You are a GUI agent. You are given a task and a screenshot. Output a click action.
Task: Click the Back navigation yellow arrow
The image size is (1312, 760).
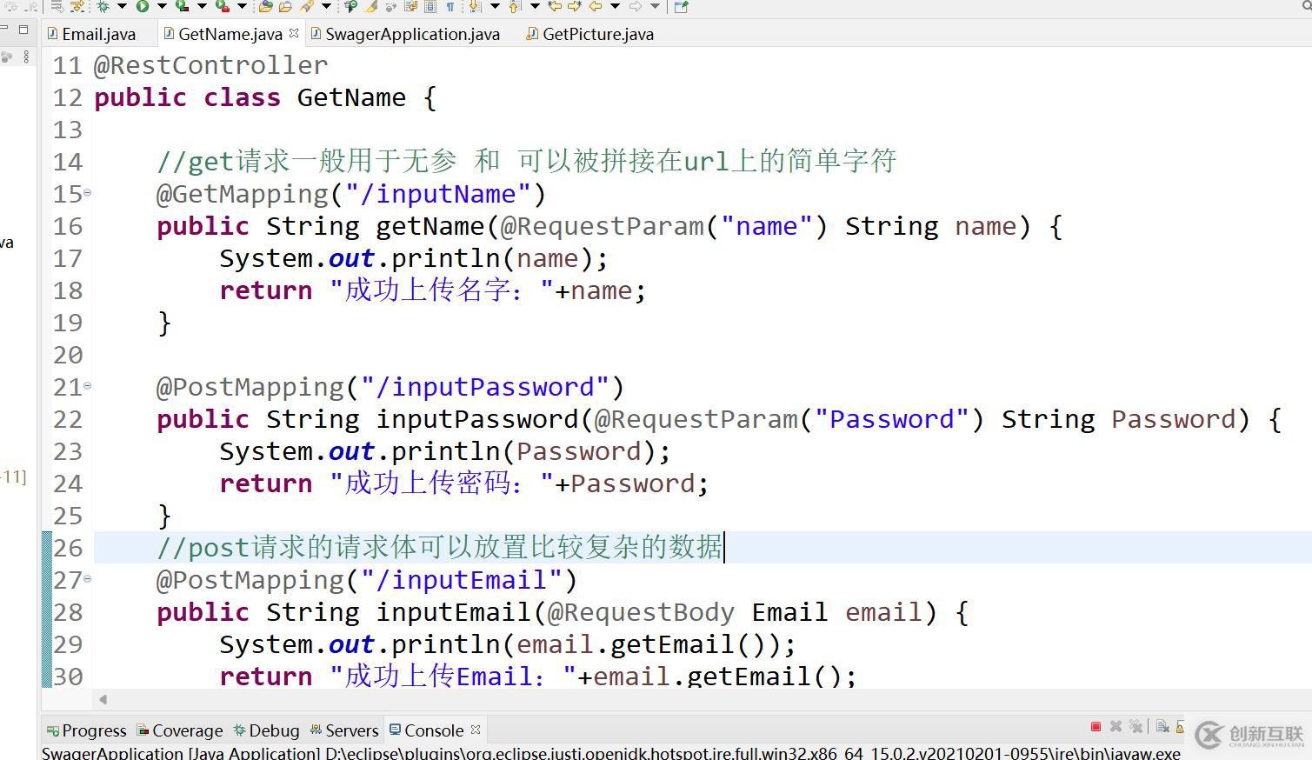596,6
